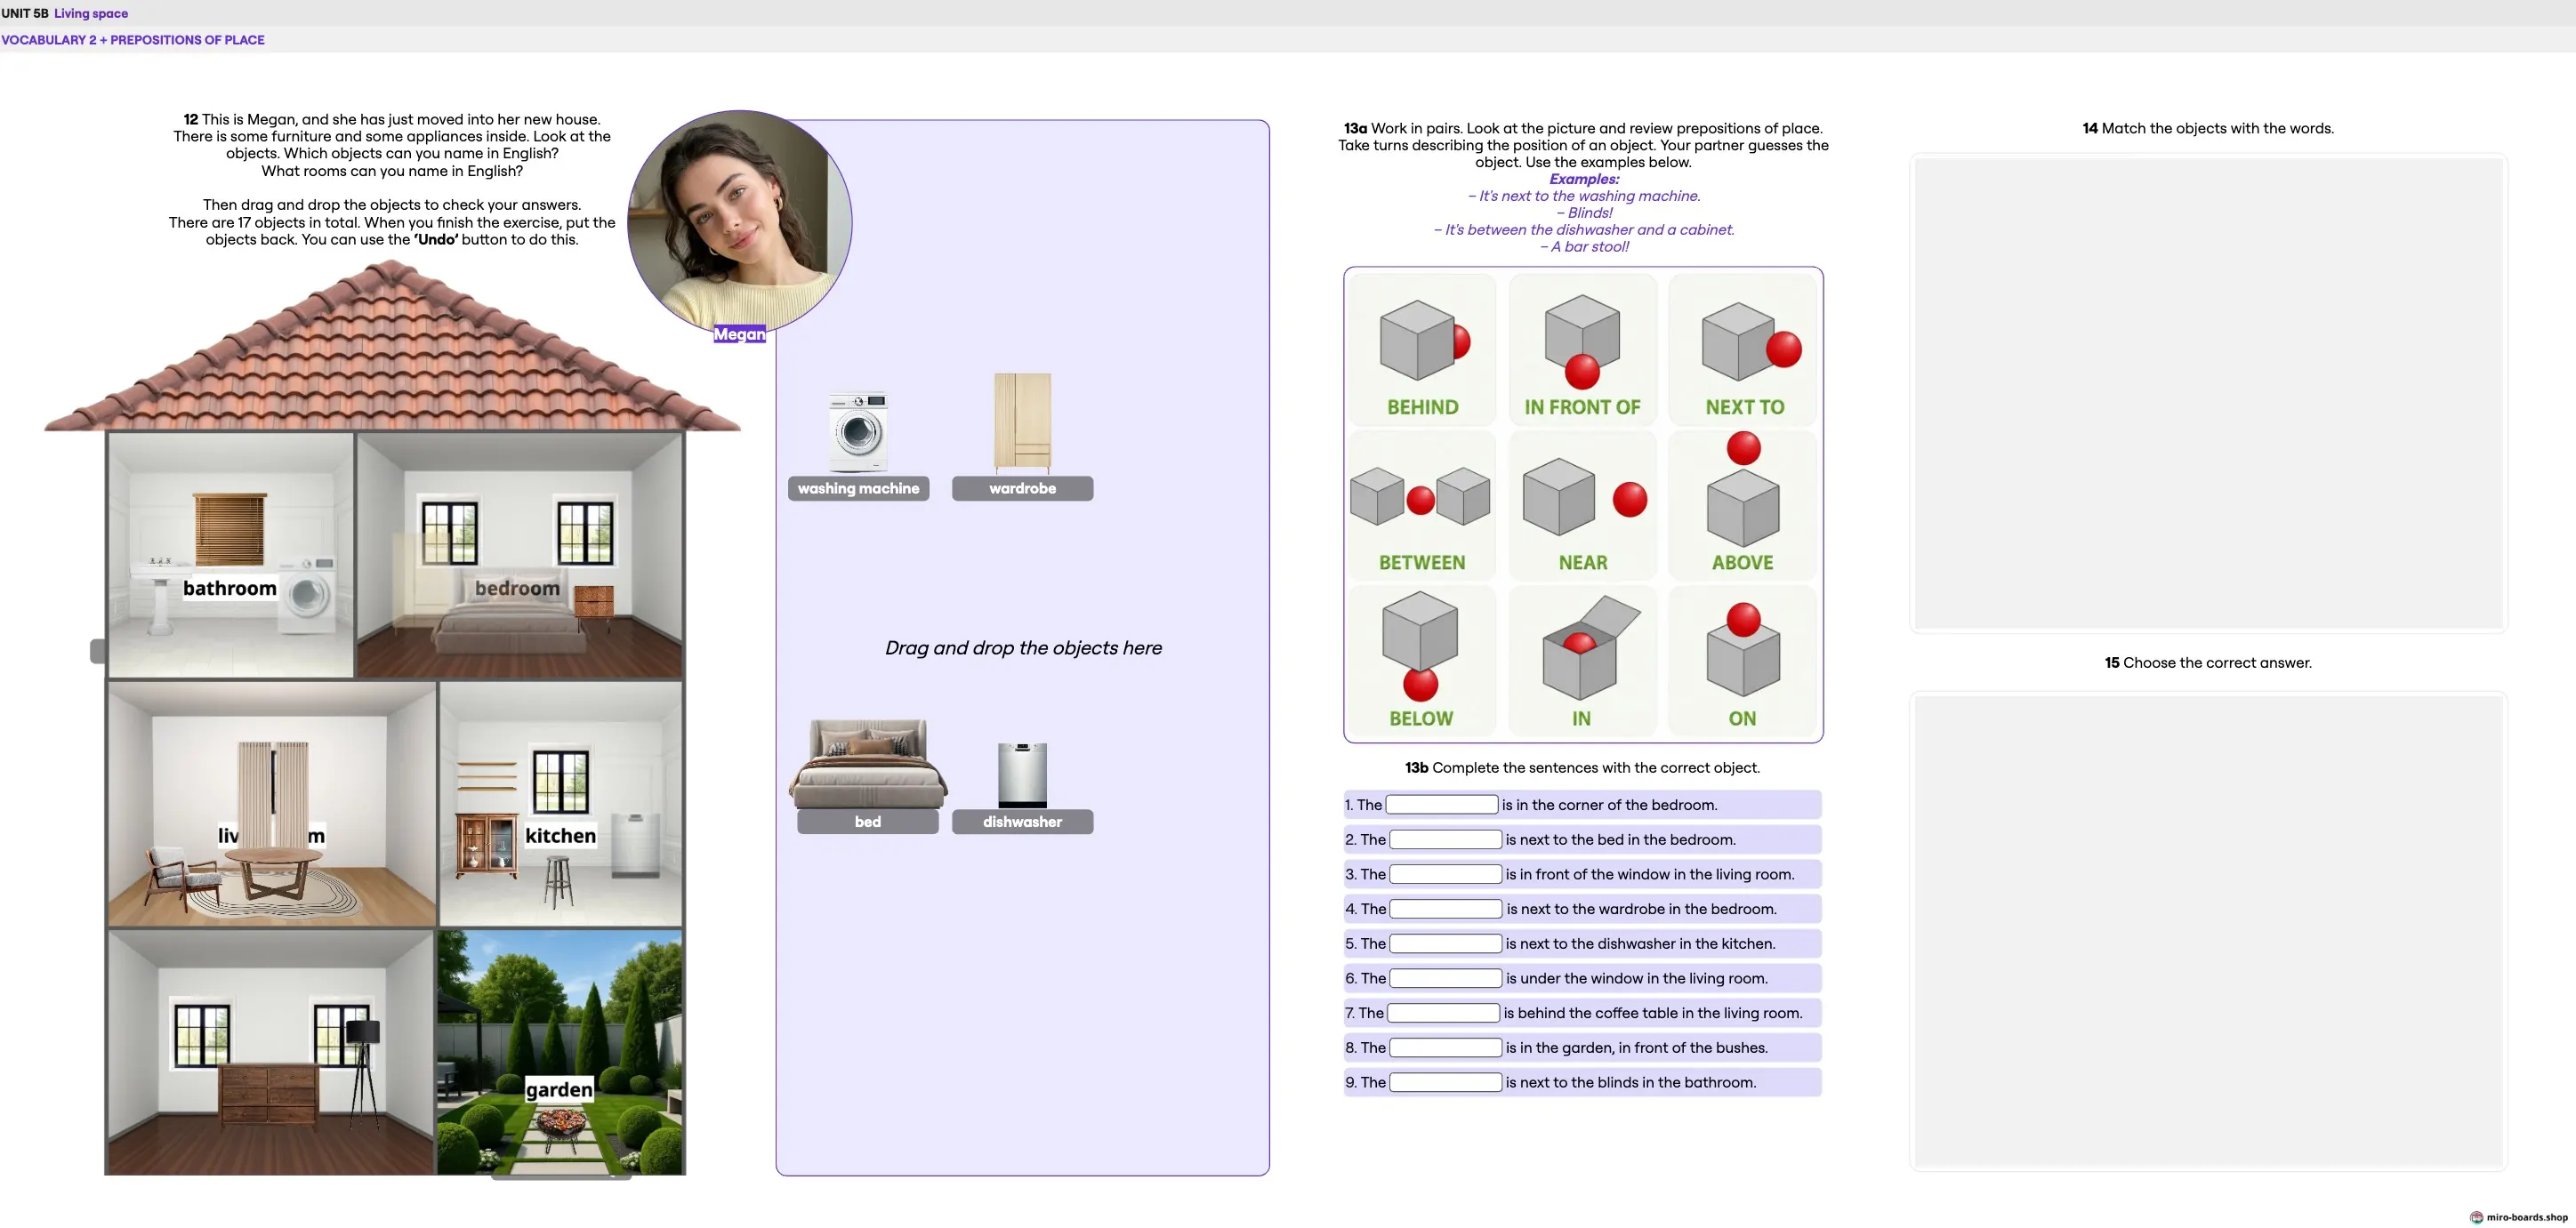Click the 'kitchen' room label
2576x1228 pixels.
(560, 835)
